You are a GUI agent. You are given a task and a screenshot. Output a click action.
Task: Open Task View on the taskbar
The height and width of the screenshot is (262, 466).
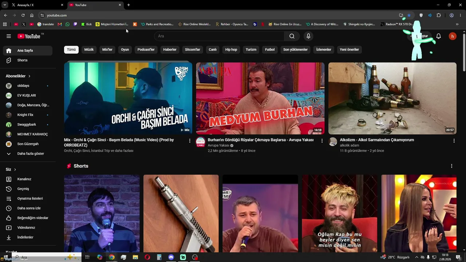pyautogui.click(x=87, y=257)
